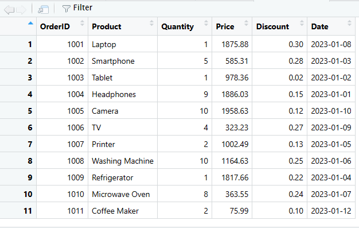Click date cell 2023-01-05
The width and height of the screenshot is (359, 228).
331,144
